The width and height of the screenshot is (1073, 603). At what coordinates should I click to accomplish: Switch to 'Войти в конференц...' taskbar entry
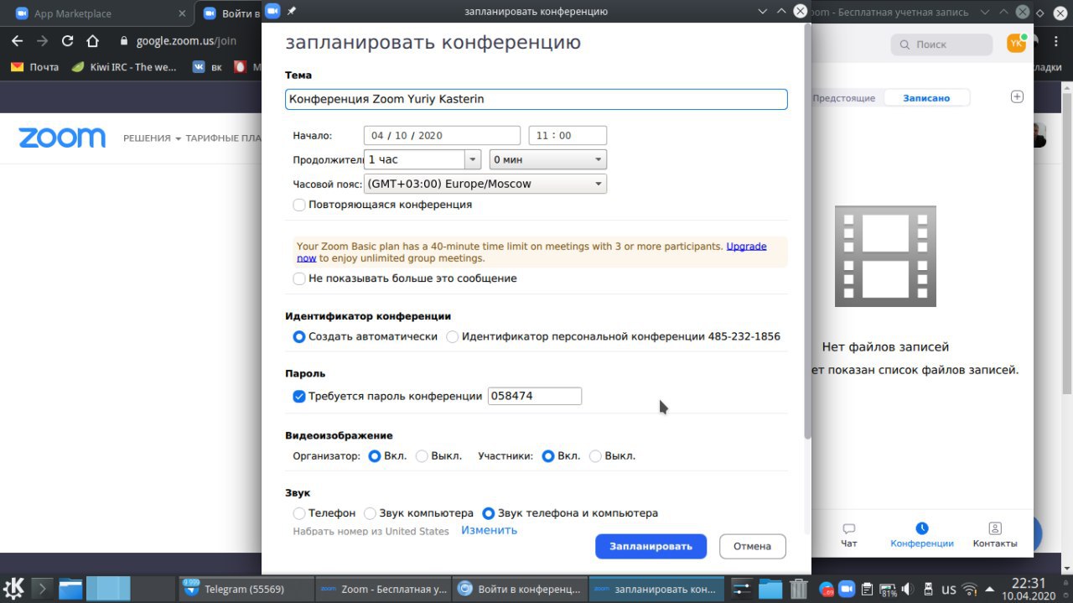pos(520,589)
